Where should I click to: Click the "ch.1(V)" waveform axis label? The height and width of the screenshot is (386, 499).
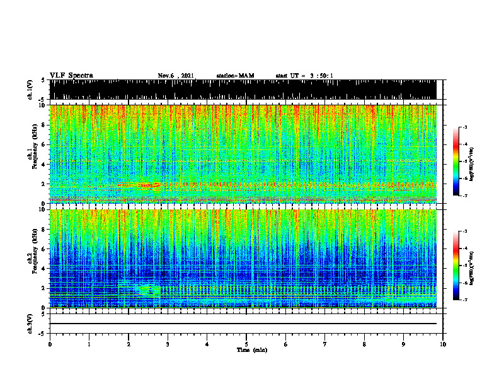30,90
